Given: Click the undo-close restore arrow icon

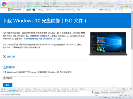Looking at the screenshot, I should point(21,6).
